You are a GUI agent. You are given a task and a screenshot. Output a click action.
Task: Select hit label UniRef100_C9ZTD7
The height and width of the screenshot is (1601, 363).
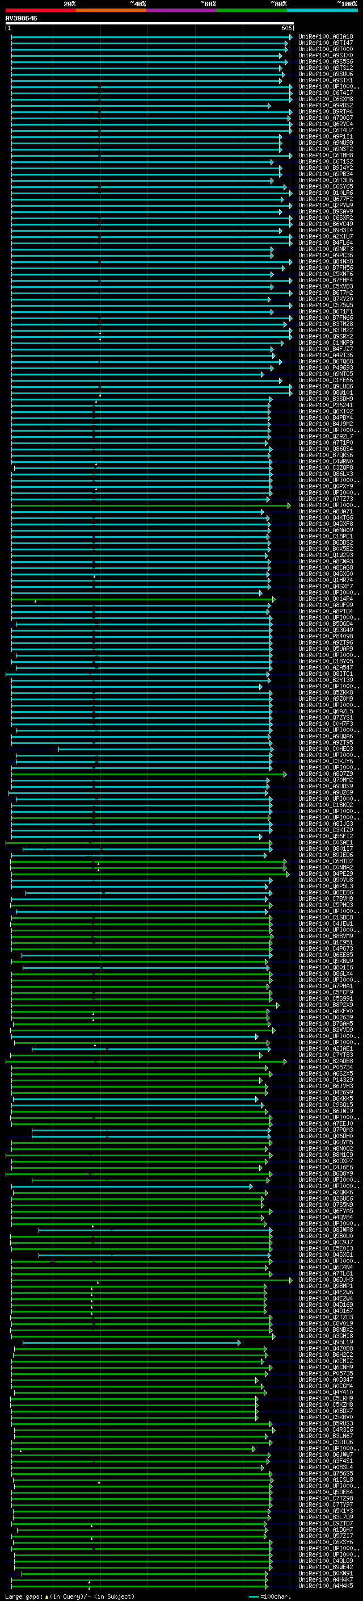point(326,1523)
